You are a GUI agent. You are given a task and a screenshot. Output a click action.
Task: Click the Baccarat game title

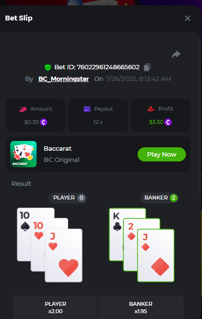click(58, 148)
